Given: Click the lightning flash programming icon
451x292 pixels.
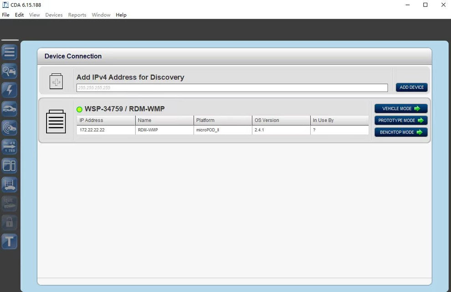Looking at the screenshot, I should [9, 90].
